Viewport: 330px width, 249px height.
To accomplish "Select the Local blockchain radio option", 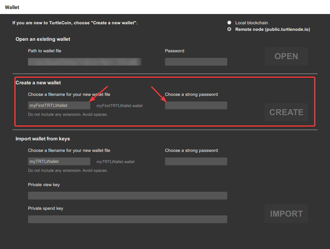I will [x=229, y=23].
